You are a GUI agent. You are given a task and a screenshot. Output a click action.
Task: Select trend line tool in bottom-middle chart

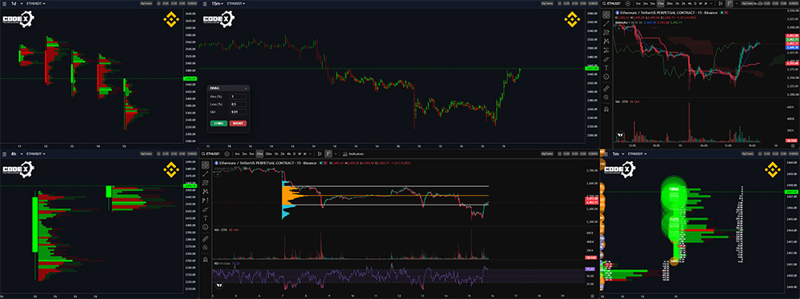pos(206,173)
